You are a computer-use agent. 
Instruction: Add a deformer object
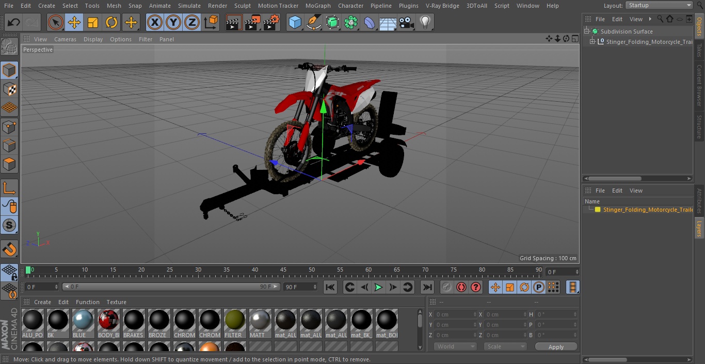(370, 22)
